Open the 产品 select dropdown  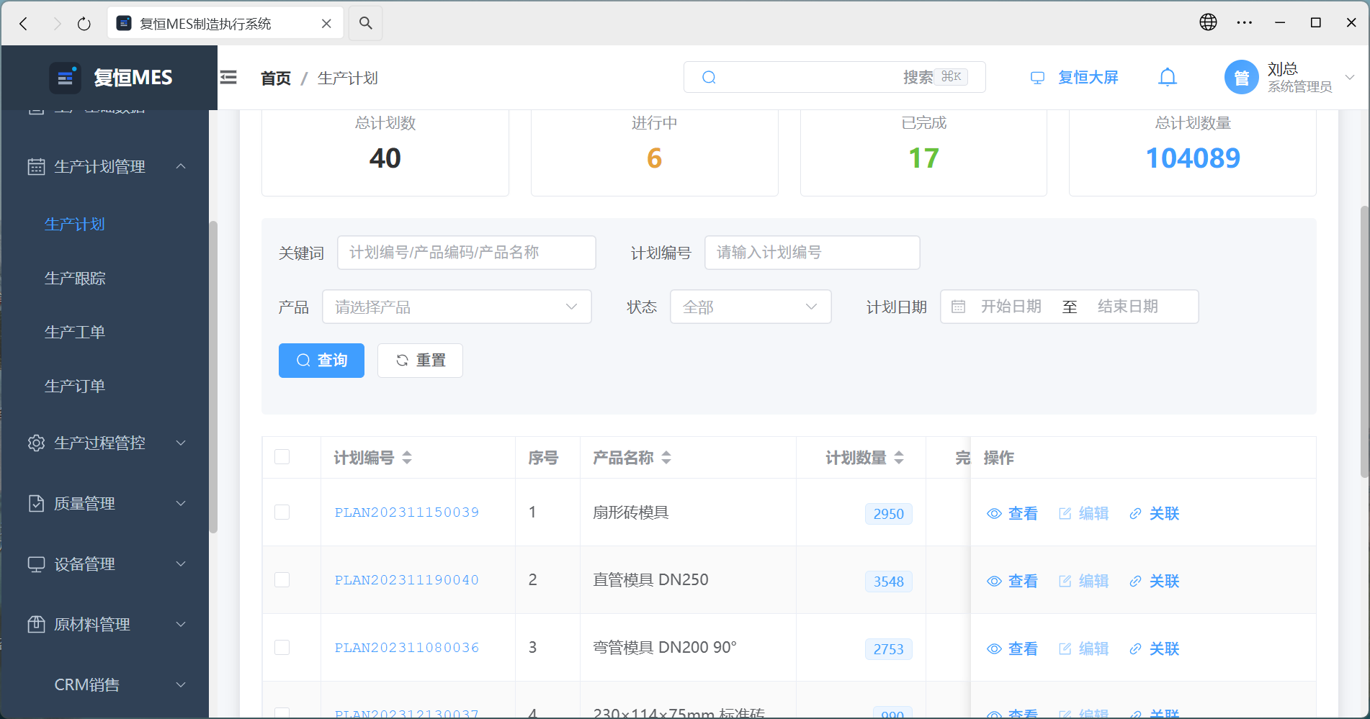point(457,307)
